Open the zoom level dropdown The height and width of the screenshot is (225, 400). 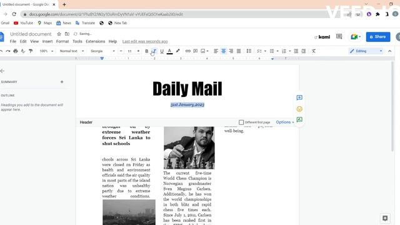pyautogui.click(x=46, y=51)
